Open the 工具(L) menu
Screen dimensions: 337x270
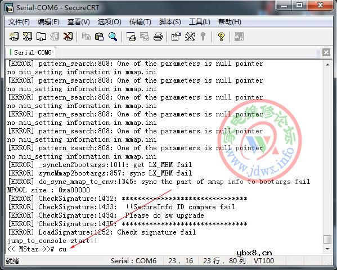tap(200, 22)
